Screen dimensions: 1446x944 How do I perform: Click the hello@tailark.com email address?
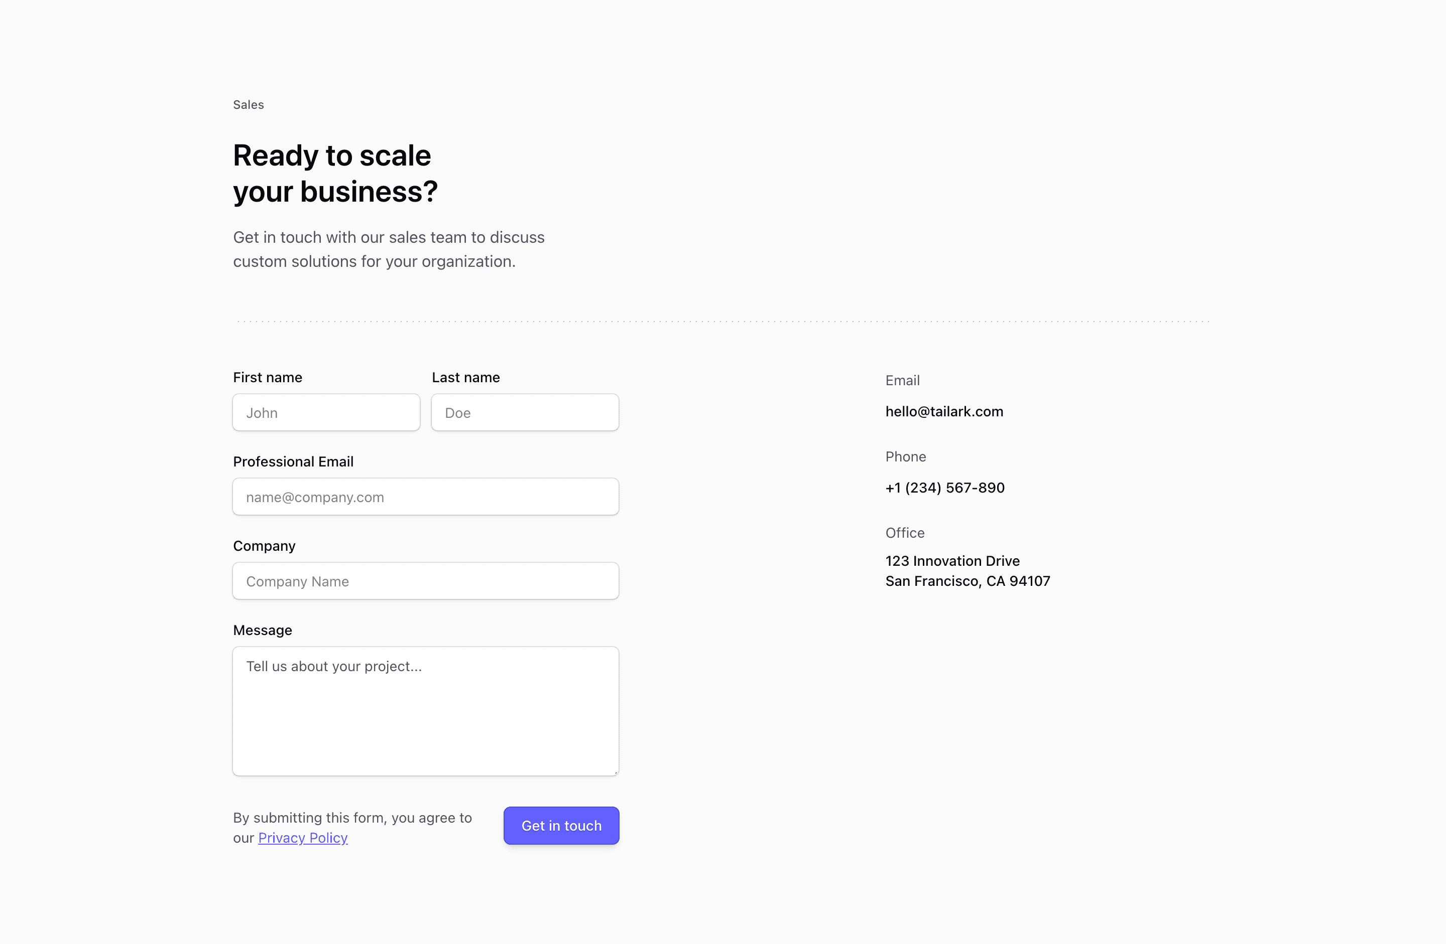pos(944,412)
